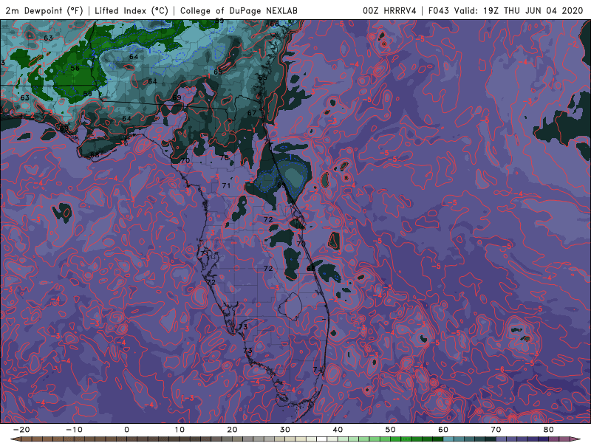This screenshot has width=591, height=443.
Task: Click the "0" color scale label
Action: 126,430
